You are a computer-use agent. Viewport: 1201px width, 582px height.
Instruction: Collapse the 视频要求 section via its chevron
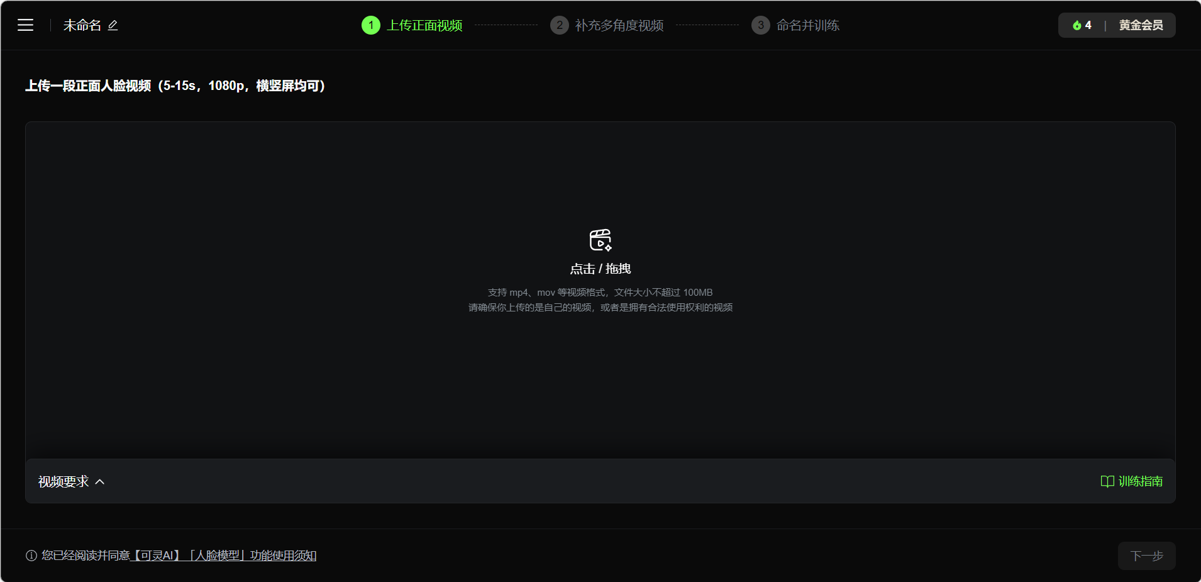[100, 482]
